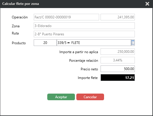The height and width of the screenshot is (116, 153).
Task: Click the Importe a partir no aplica label
Action: (x=79, y=52)
